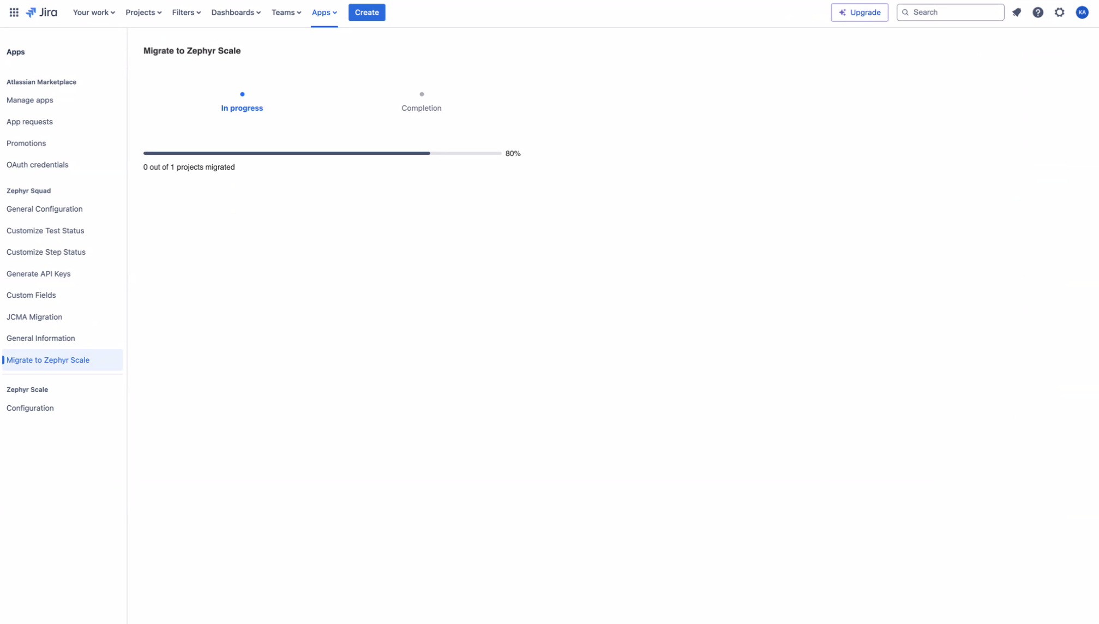Expand the Filters dropdown

[187, 12]
